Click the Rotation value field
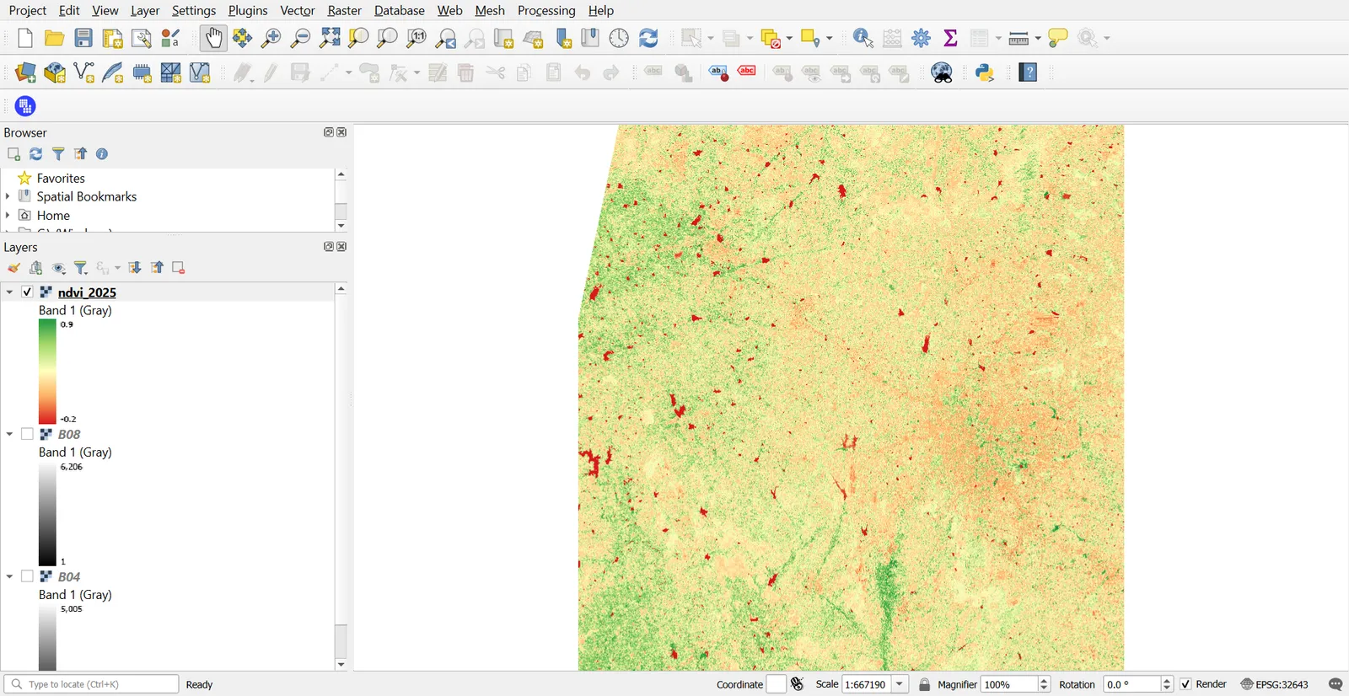 (x=1132, y=684)
